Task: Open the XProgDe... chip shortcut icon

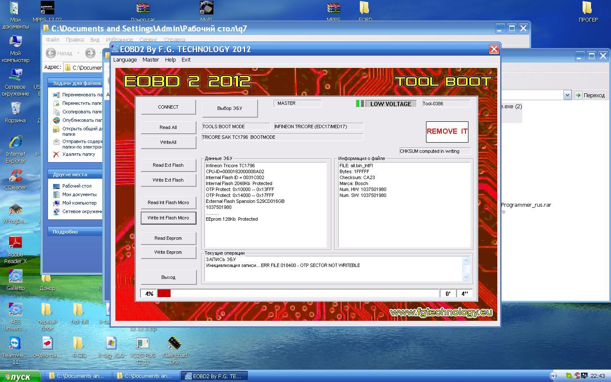Action: click(15, 213)
